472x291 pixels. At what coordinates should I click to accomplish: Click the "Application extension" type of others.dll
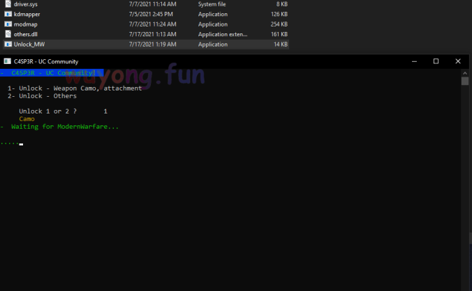click(x=222, y=33)
